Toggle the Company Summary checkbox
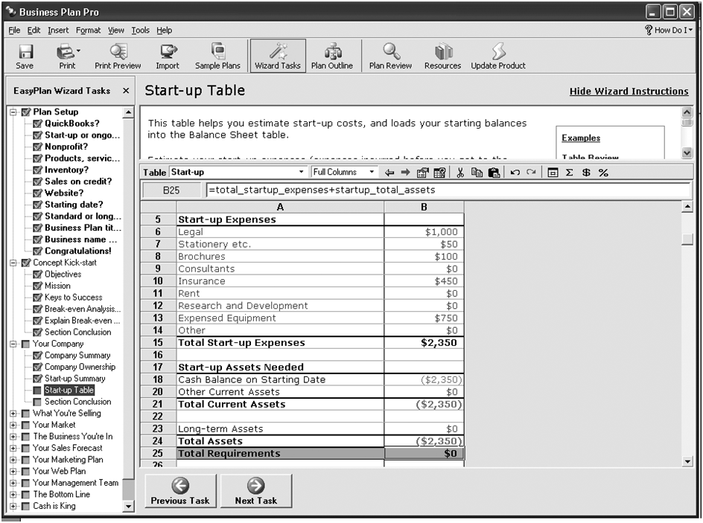Screen dimensions: 703x523 [38, 356]
